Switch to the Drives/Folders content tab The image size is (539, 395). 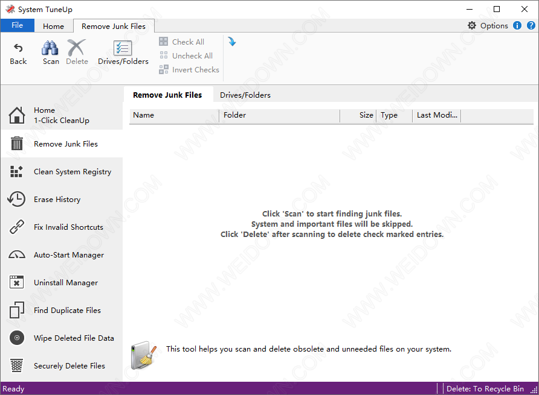[245, 95]
